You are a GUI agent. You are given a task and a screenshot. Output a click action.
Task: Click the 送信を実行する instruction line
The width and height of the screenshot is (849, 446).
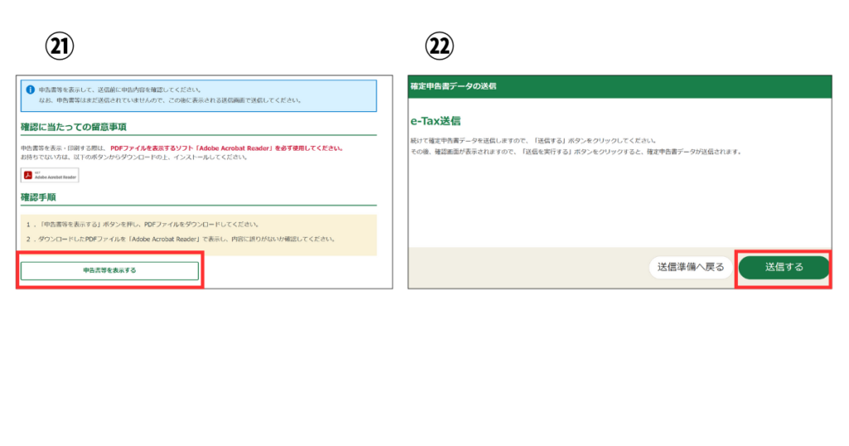576,152
